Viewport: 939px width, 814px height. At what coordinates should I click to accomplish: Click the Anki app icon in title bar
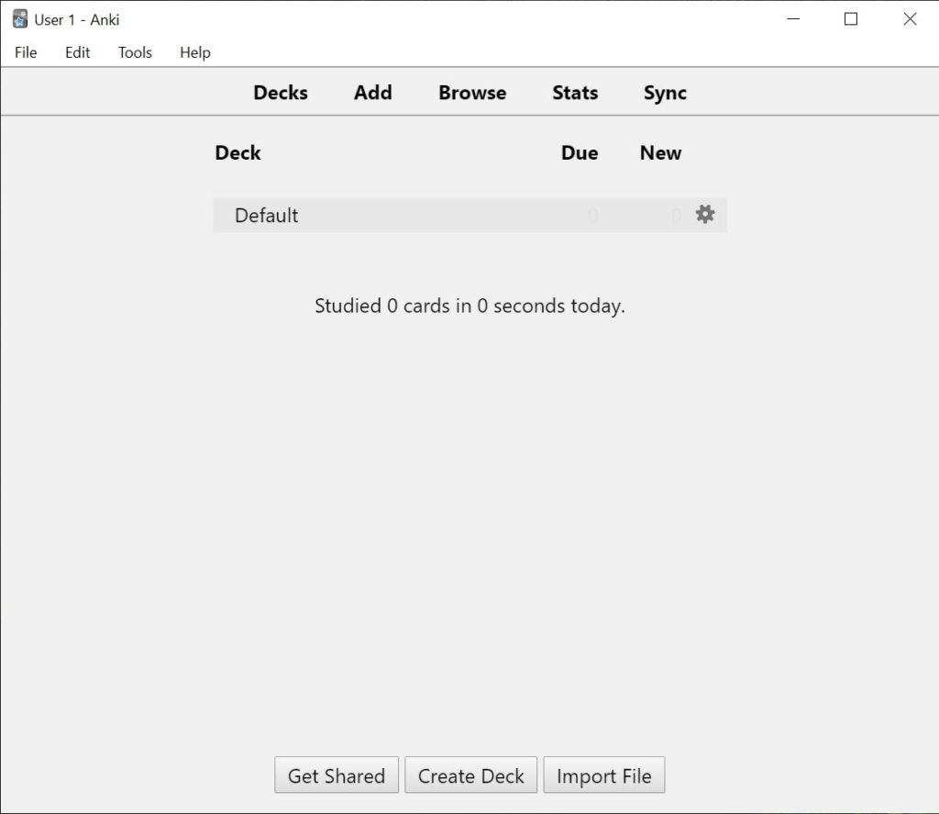pos(20,19)
